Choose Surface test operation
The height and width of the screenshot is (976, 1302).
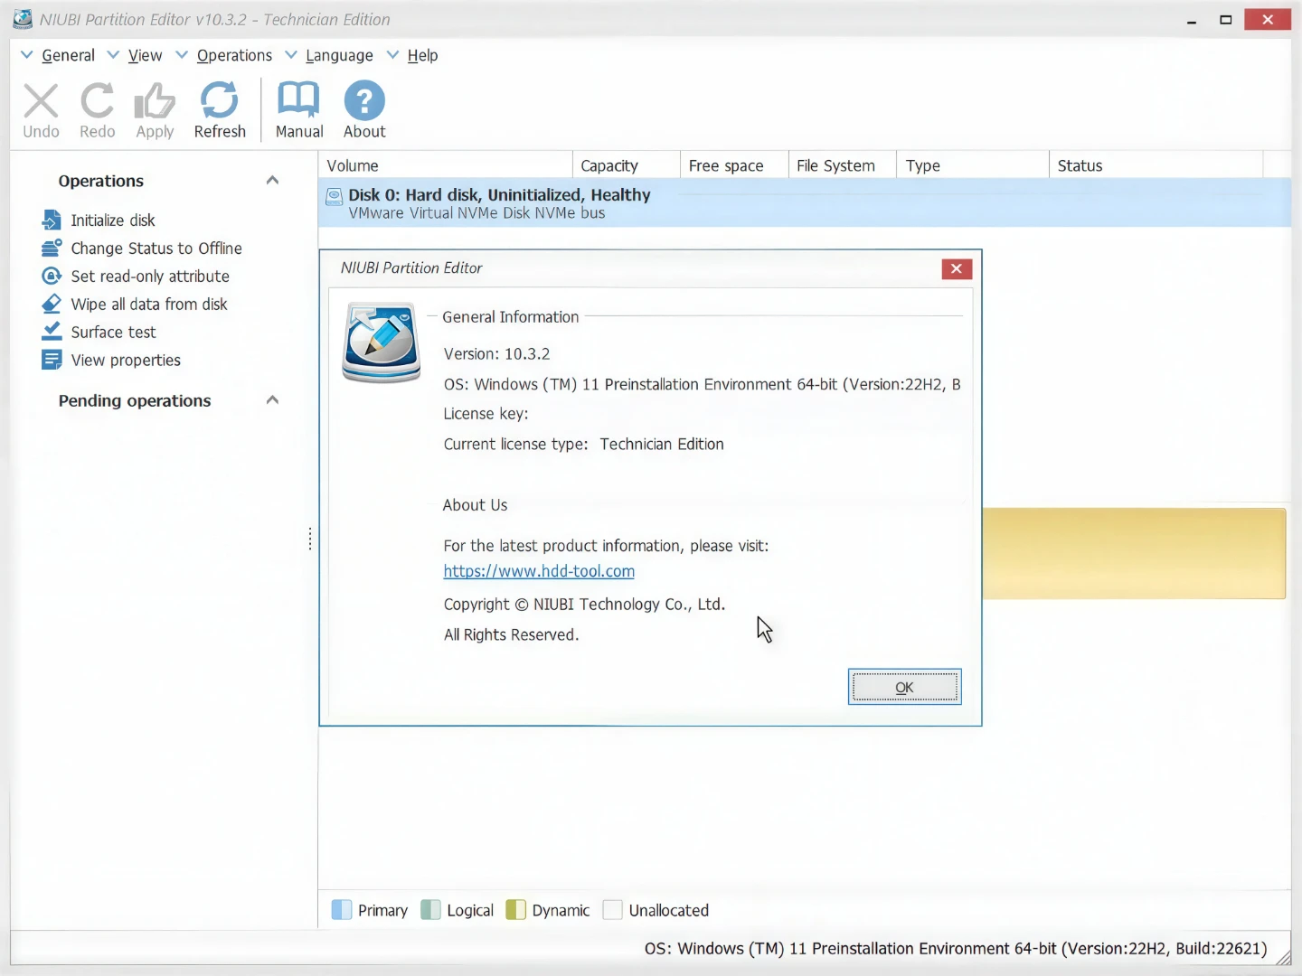click(x=113, y=332)
